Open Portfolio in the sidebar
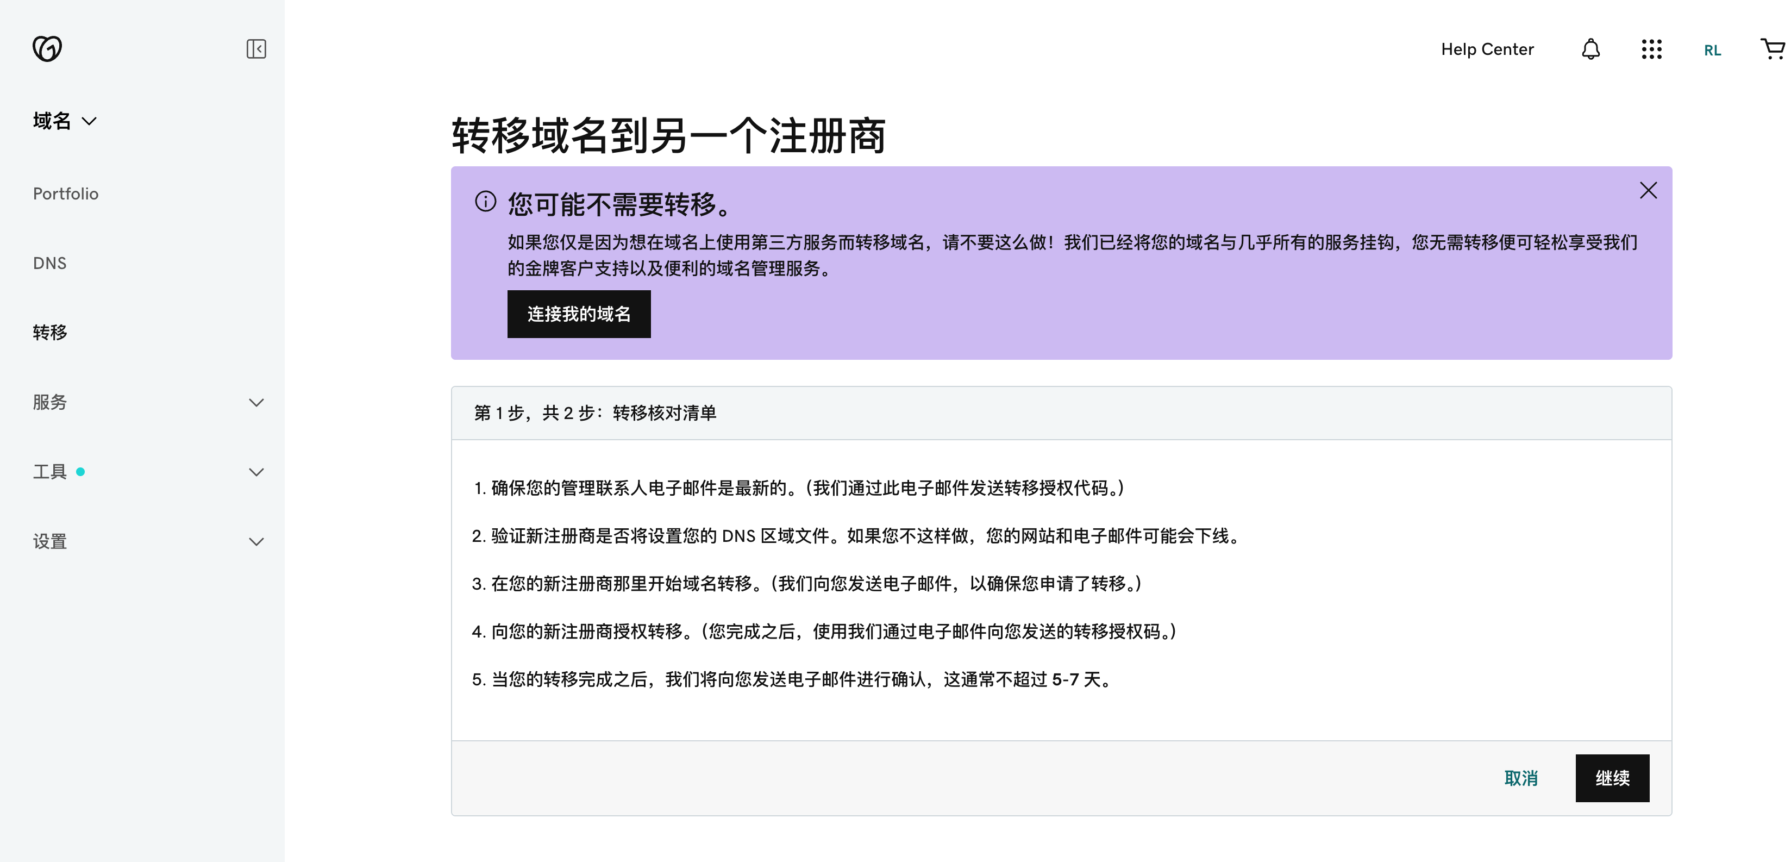Image resolution: width=1791 pixels, height=862 pixels. (x=66, y=194)
